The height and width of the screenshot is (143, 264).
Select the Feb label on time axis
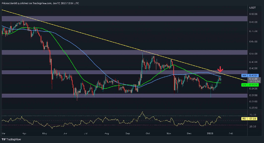click(231, 133)
